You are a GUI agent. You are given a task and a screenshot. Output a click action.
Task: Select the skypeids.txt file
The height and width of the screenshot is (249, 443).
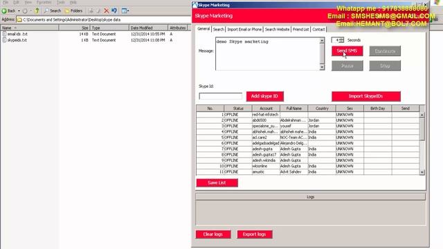17,40
